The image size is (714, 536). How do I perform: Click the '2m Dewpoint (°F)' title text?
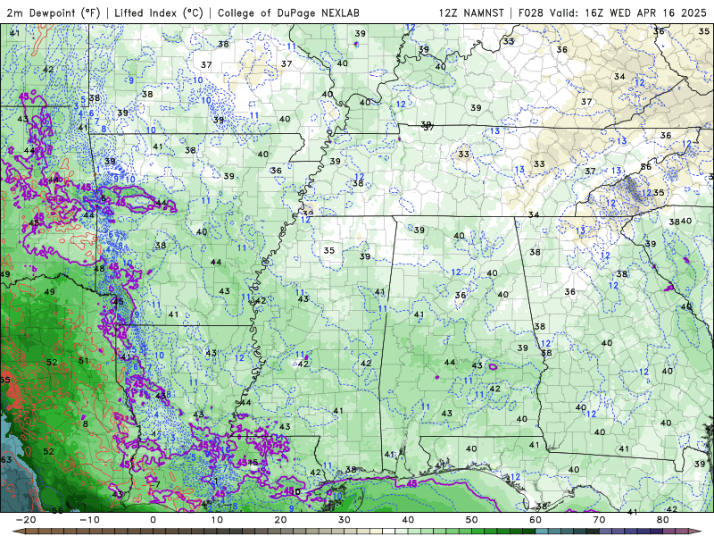click(54, 13)
